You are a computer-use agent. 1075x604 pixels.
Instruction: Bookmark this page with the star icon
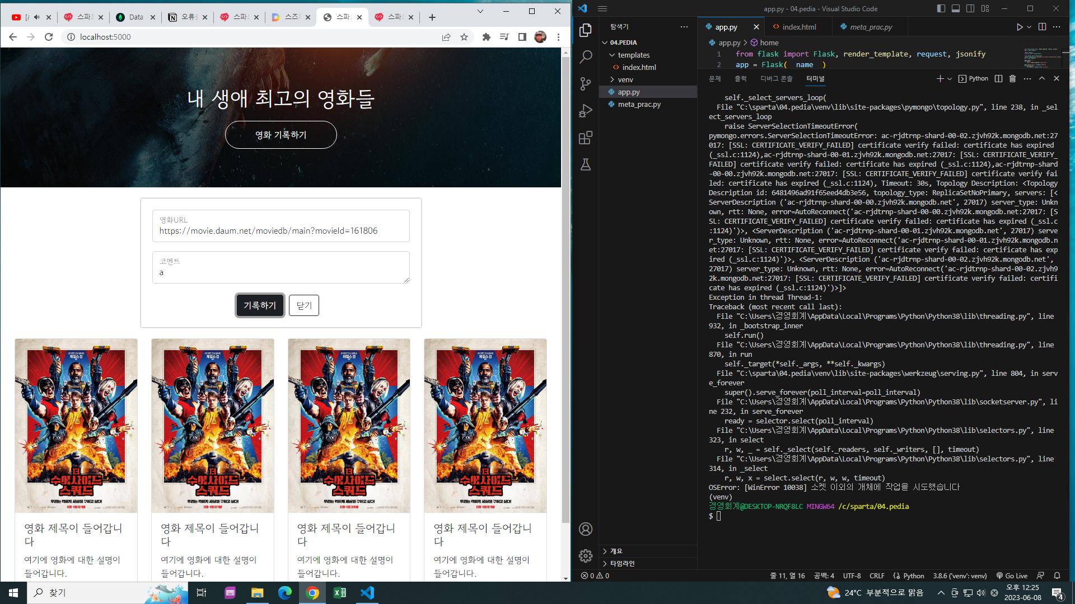coord(464,37)
